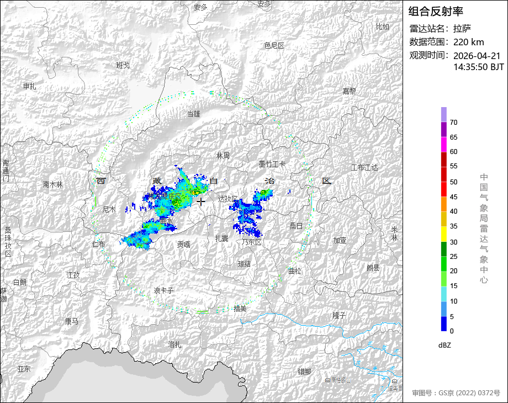This screenshot has width=508, height=403.
Task: Click the map label 仁布
Action: point(98,244)
